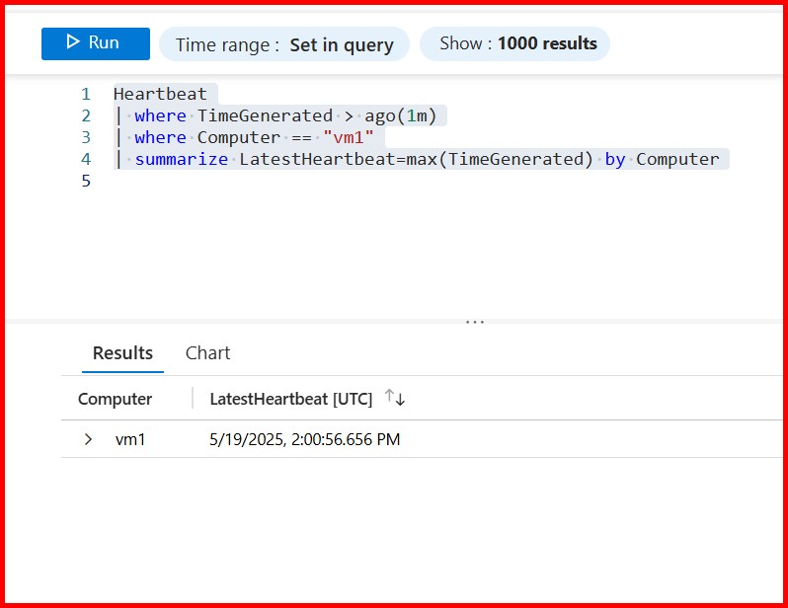Run the Heartbeat query
Viewport: 788px width, 608px height.
pyautogui.click(x=96, y=43)
